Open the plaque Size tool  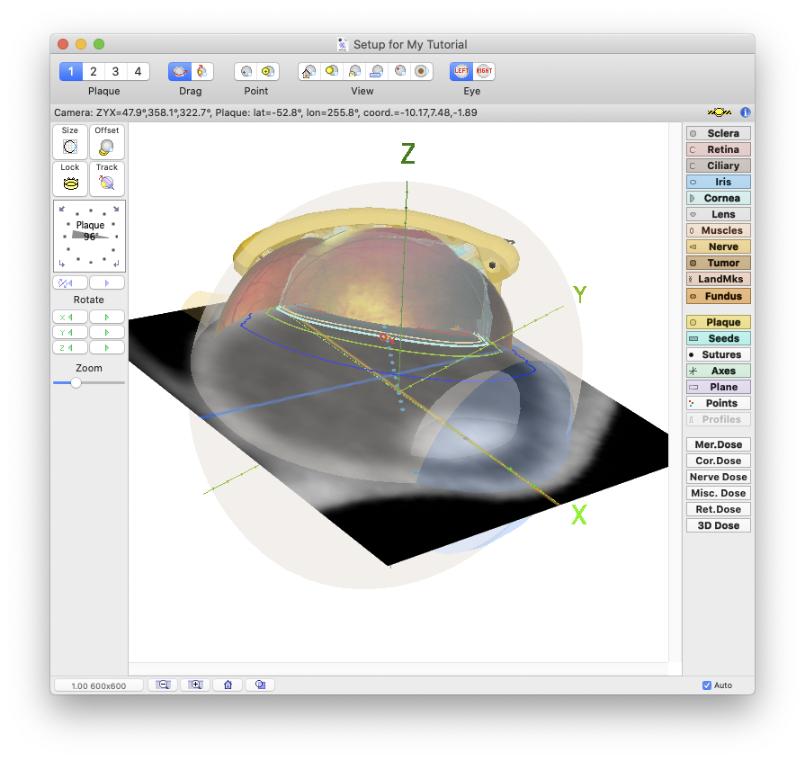pos(70,142)
